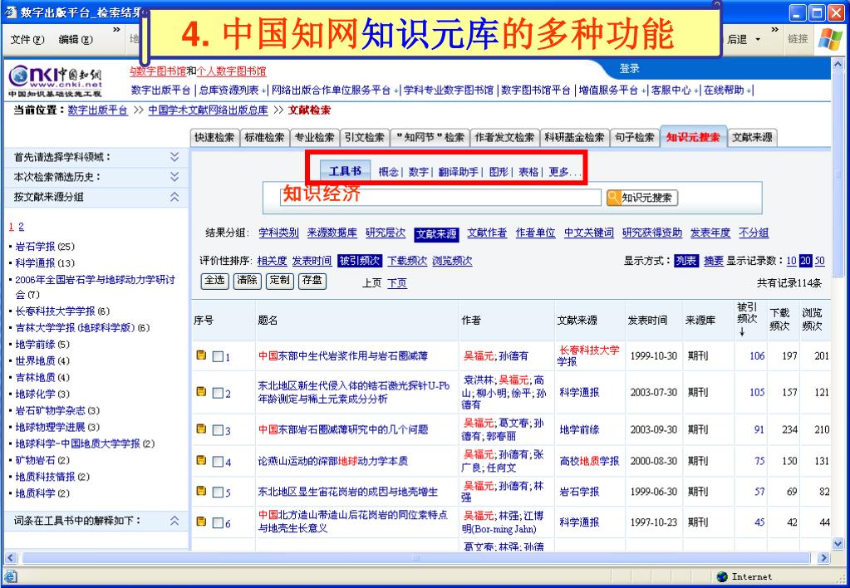
Task: Open cited count 106 for row 1
Action: (x=757, y=356)
